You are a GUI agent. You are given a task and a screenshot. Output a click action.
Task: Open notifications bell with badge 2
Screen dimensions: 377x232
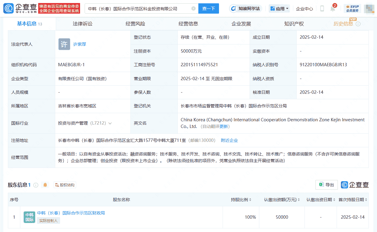pos(333,9)
